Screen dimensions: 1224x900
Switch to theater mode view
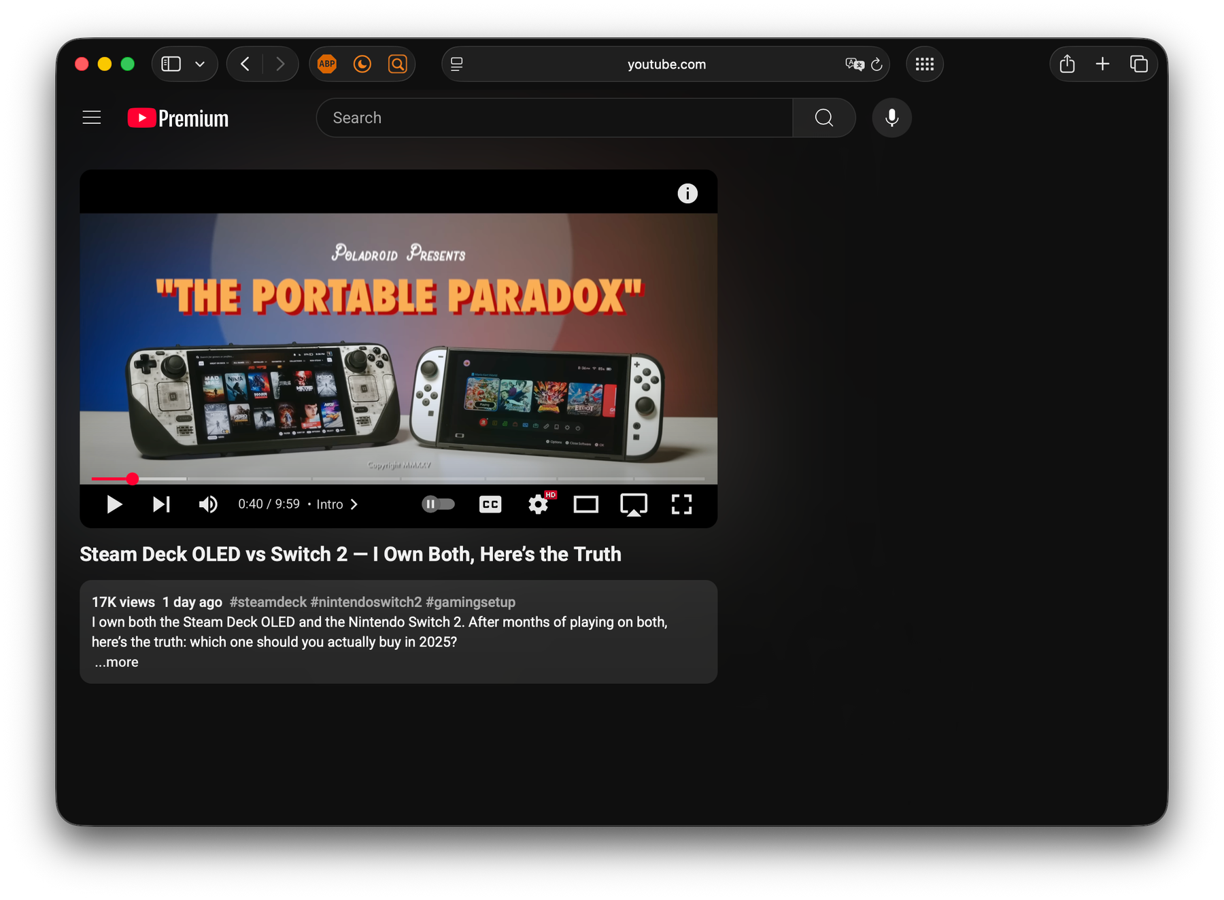click(x=585, y=504)
